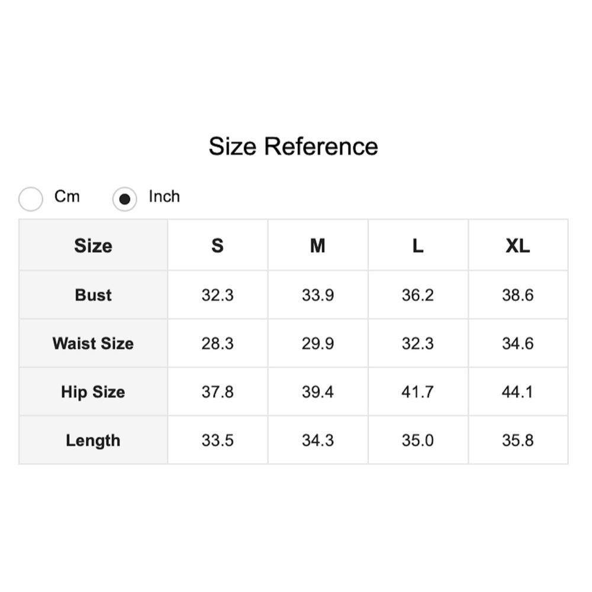592x592 pixels.
Task: Select the Inch radio button
Action: (124, 200)
